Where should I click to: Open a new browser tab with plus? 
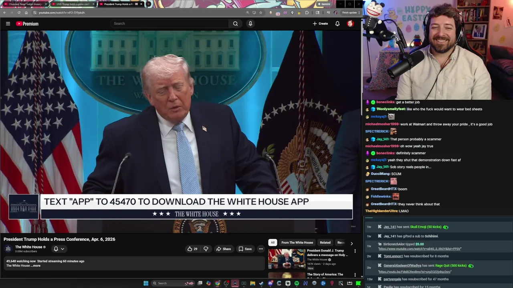pyautogui.click(x=149, y=4)
